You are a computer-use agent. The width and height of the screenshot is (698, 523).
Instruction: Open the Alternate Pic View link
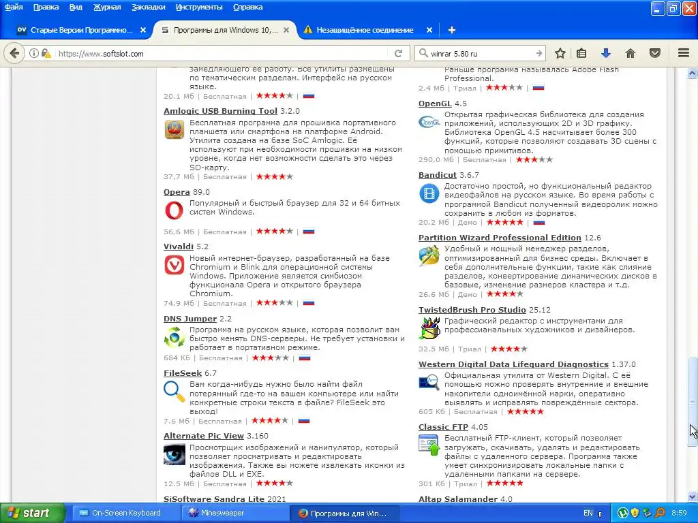coord(203,436)
